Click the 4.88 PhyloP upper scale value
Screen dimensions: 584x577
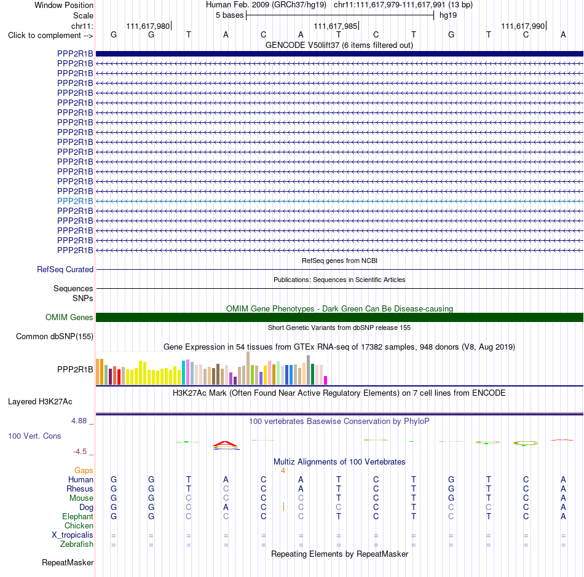[79, 421]
